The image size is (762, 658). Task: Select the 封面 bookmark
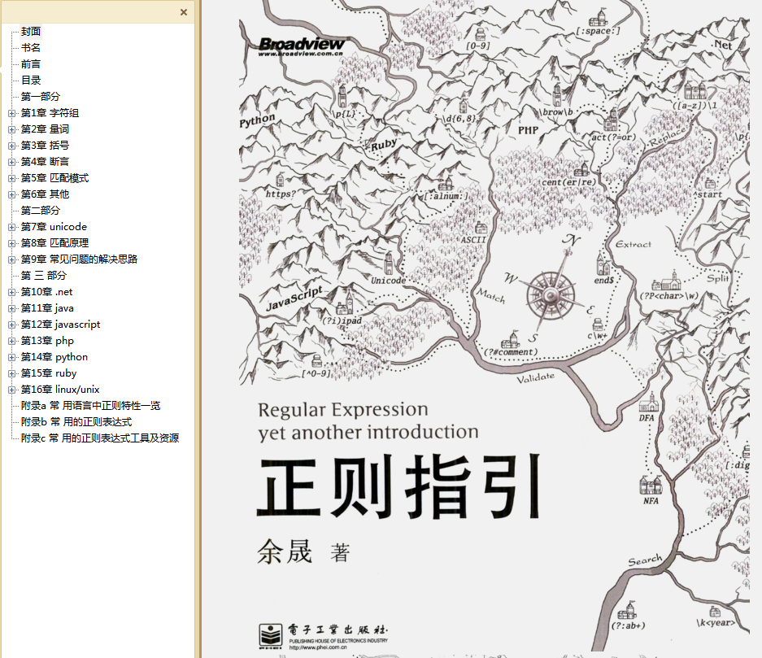pyautogui.click(x=31, y=32)
